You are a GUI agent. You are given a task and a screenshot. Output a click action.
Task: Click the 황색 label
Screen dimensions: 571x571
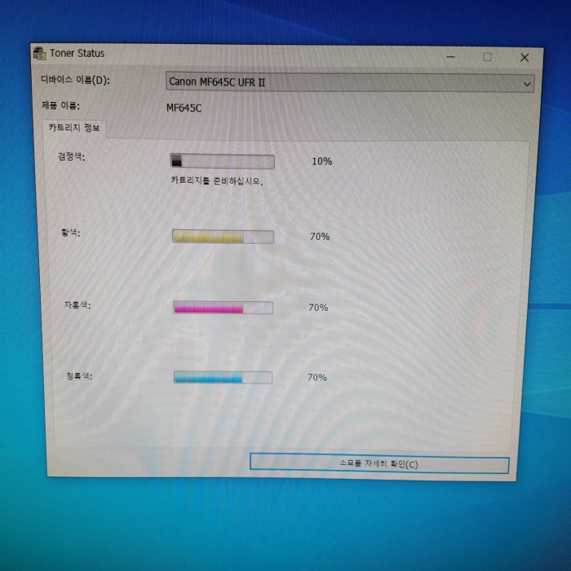tap(71, 232)
